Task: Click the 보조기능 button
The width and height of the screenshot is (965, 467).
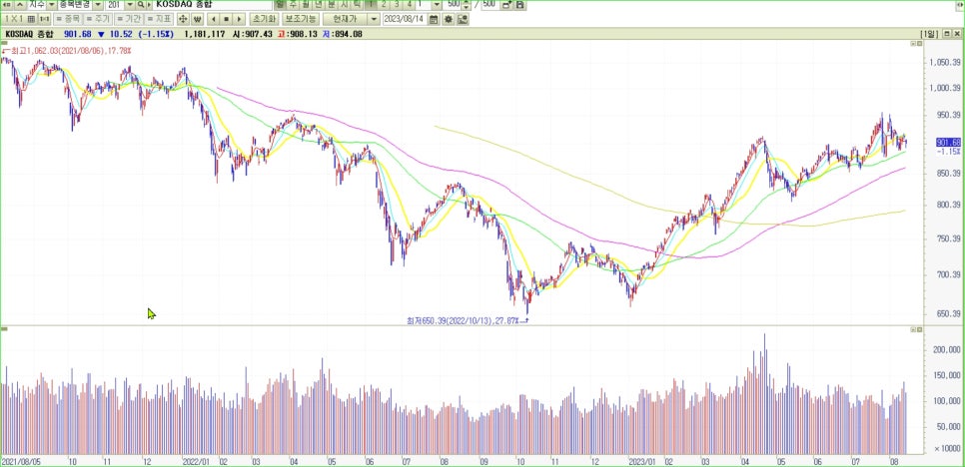Action: [x=300, y=19]
